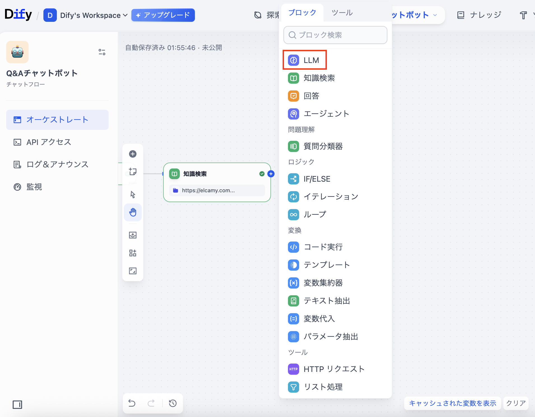Focus the ブロック検索 search field
Viewport: 535px width, 417px height.
336,35
